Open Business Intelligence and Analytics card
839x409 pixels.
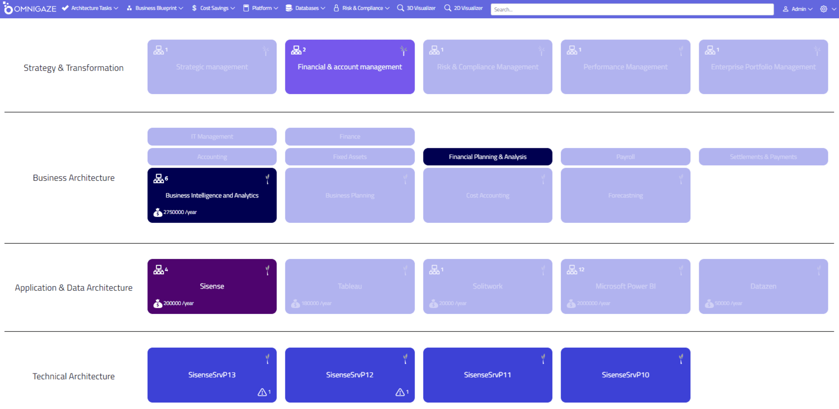pyautogui.click(x=212, y=195)
